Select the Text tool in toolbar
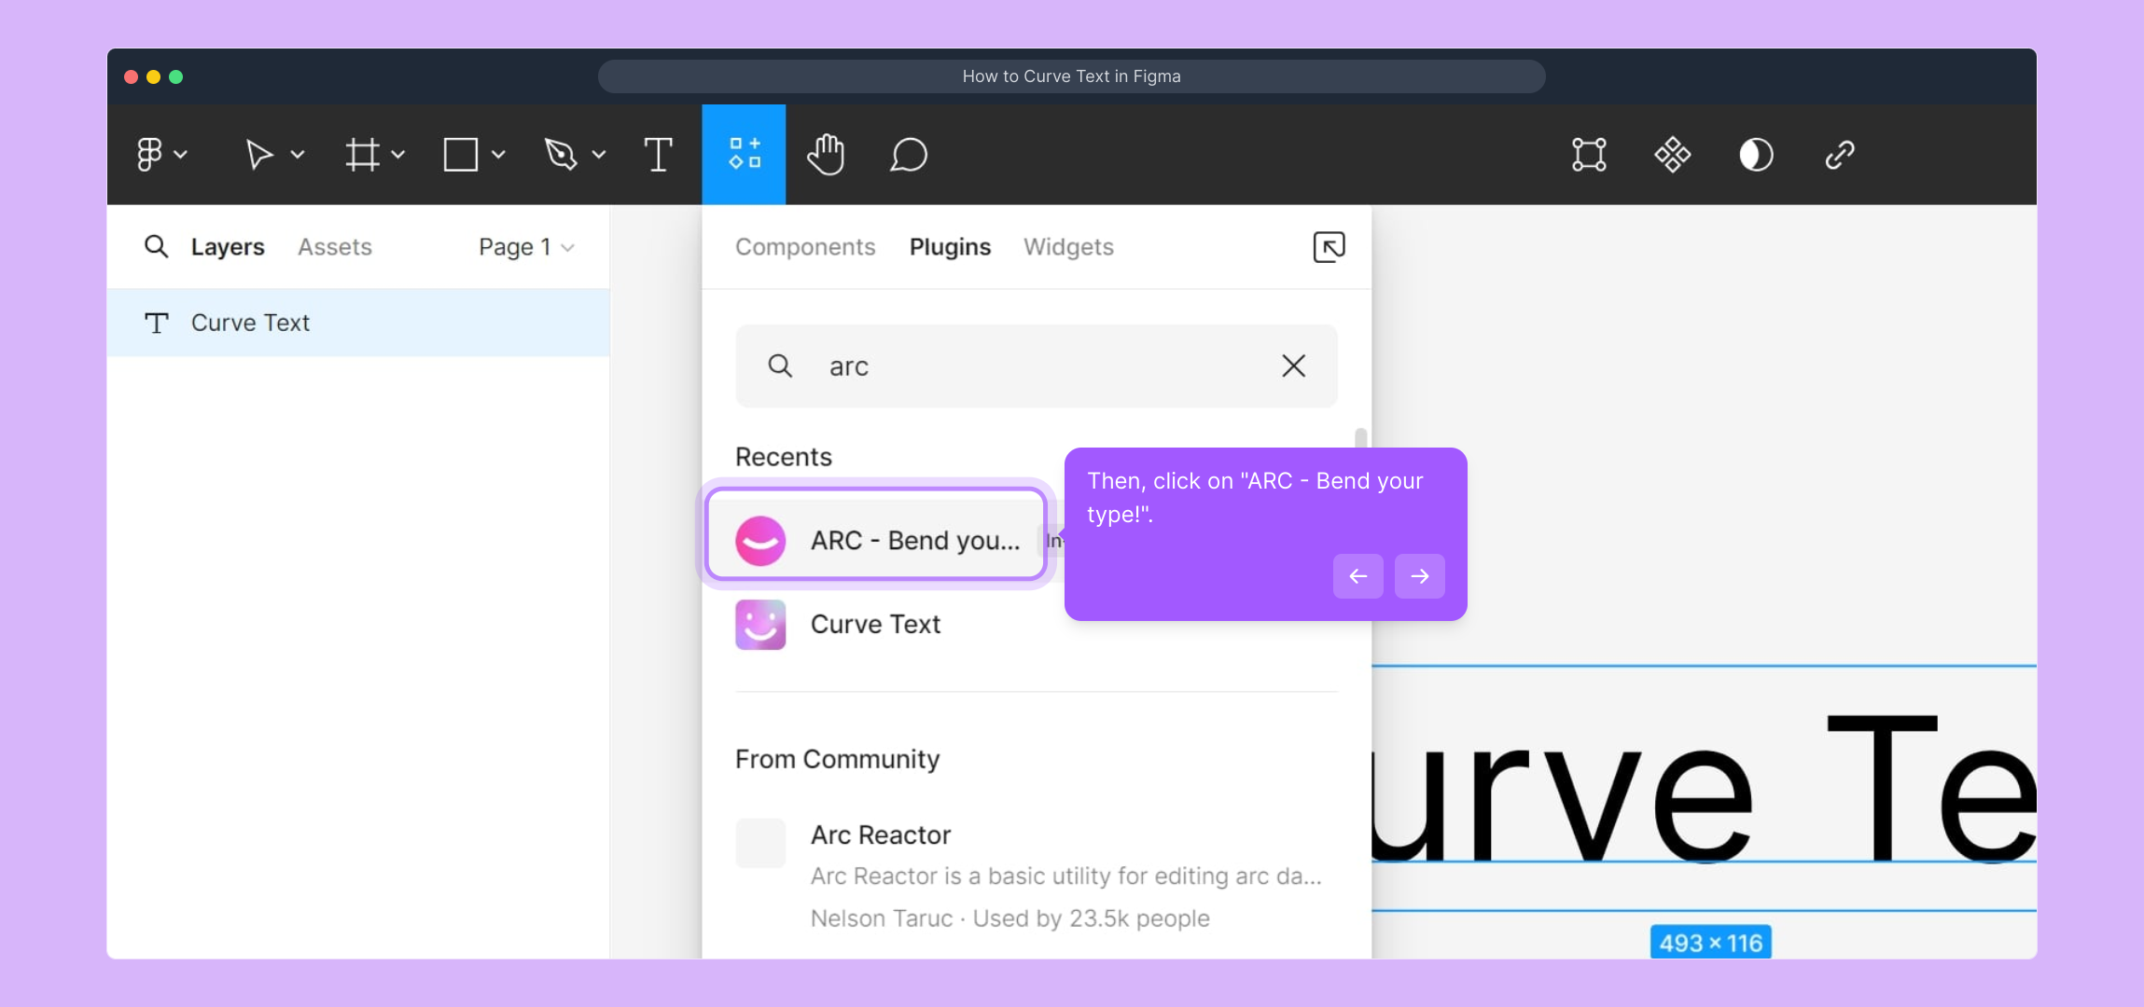 658,155
